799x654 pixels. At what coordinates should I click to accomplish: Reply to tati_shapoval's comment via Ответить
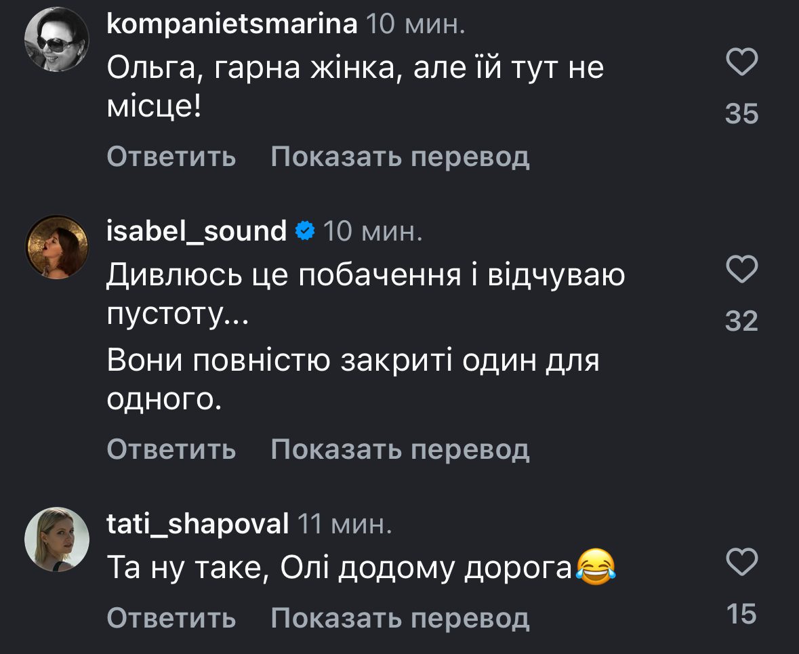[171, 617]
